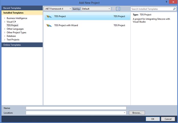Select Test Projects category
Viewport: 178px width, 123px height.
[x=13, y=39]
